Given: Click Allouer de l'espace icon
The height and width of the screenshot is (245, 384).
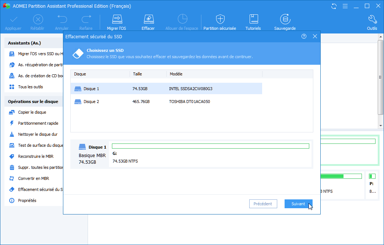Looking at the screenshot, I should pyautogui.click(x=182, y=19).
